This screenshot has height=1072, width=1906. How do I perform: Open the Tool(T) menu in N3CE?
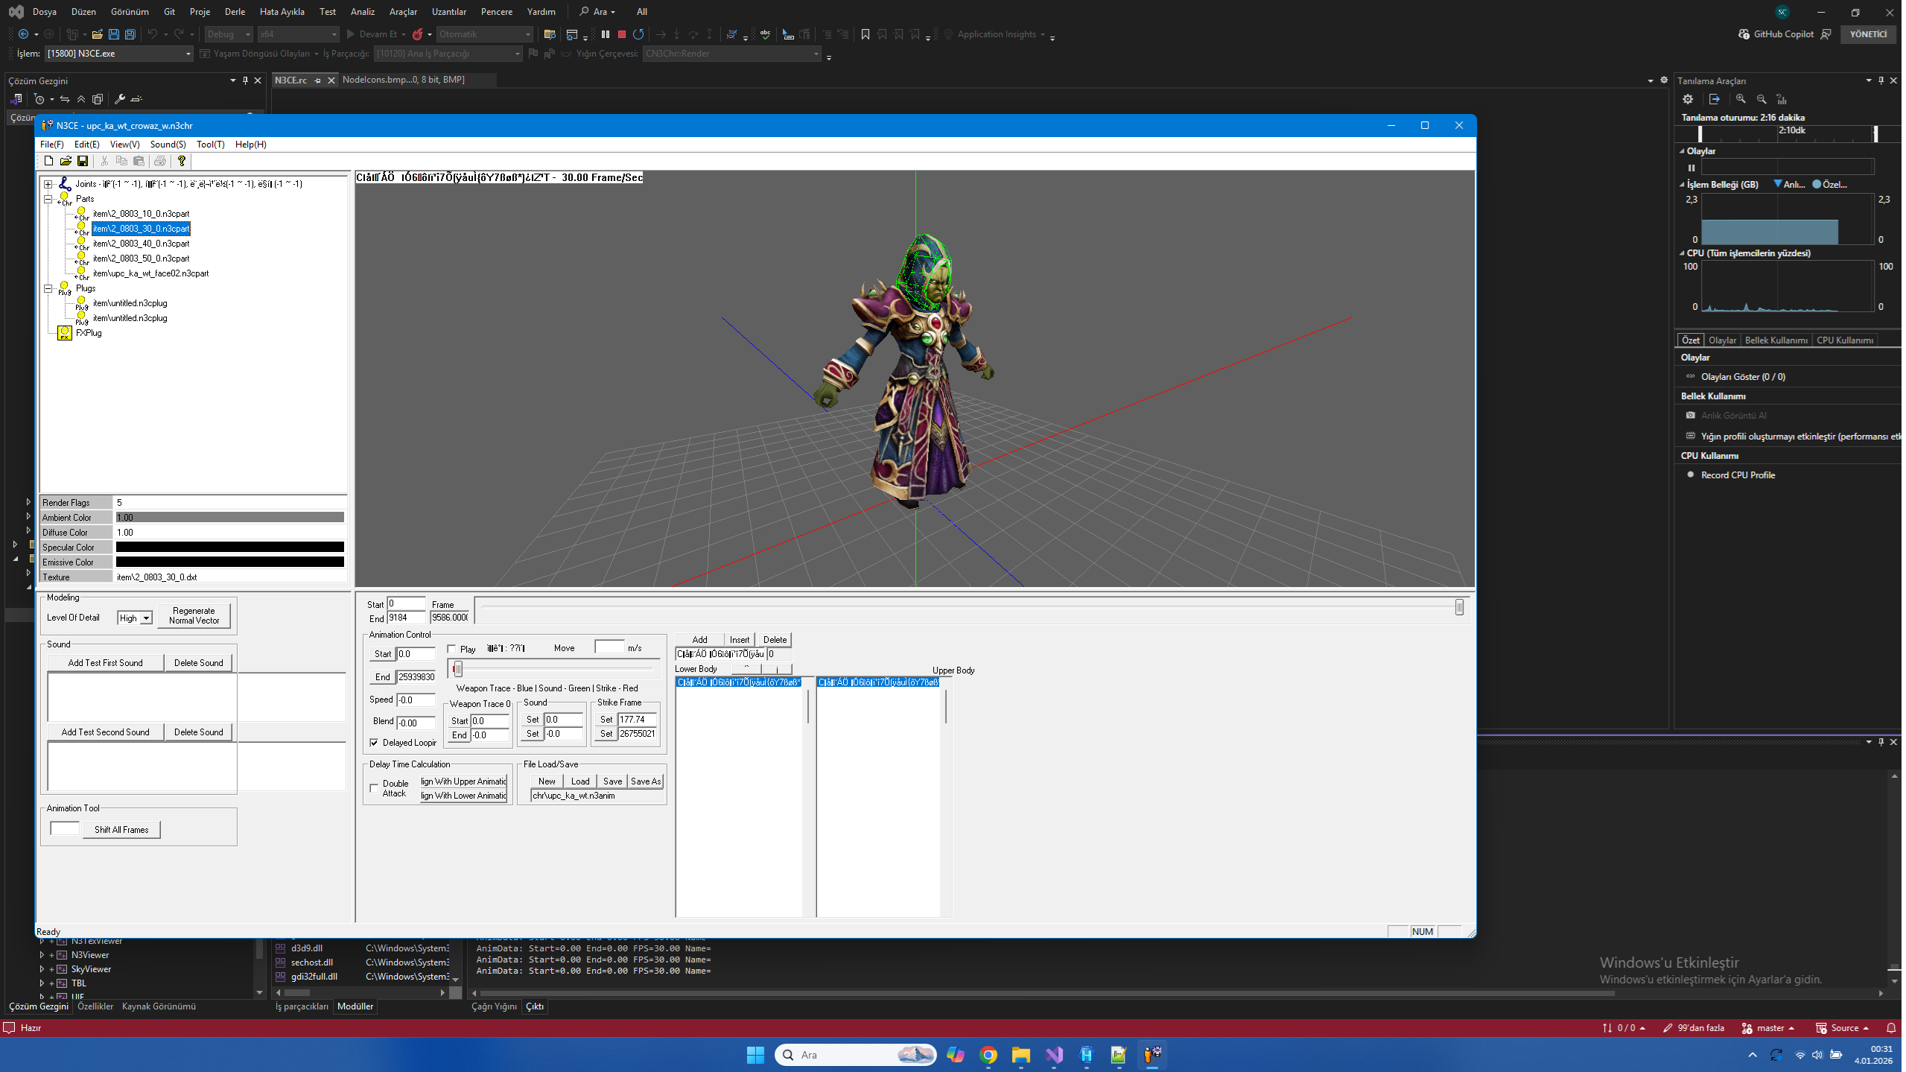point(210,145)
